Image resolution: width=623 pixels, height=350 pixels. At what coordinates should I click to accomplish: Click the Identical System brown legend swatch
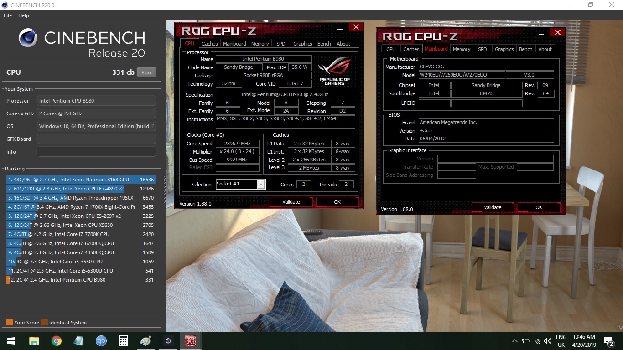44,323
